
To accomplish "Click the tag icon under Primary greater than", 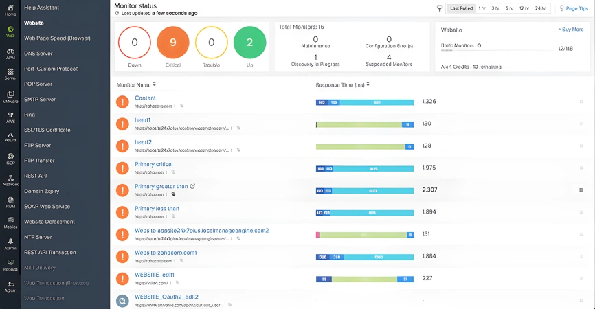I will click(x=173, y=194).
